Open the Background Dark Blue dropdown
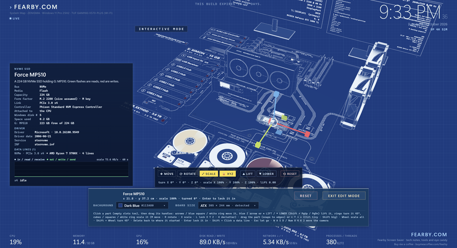The height and width of the screenshot is (248, 457). [142, 206]
